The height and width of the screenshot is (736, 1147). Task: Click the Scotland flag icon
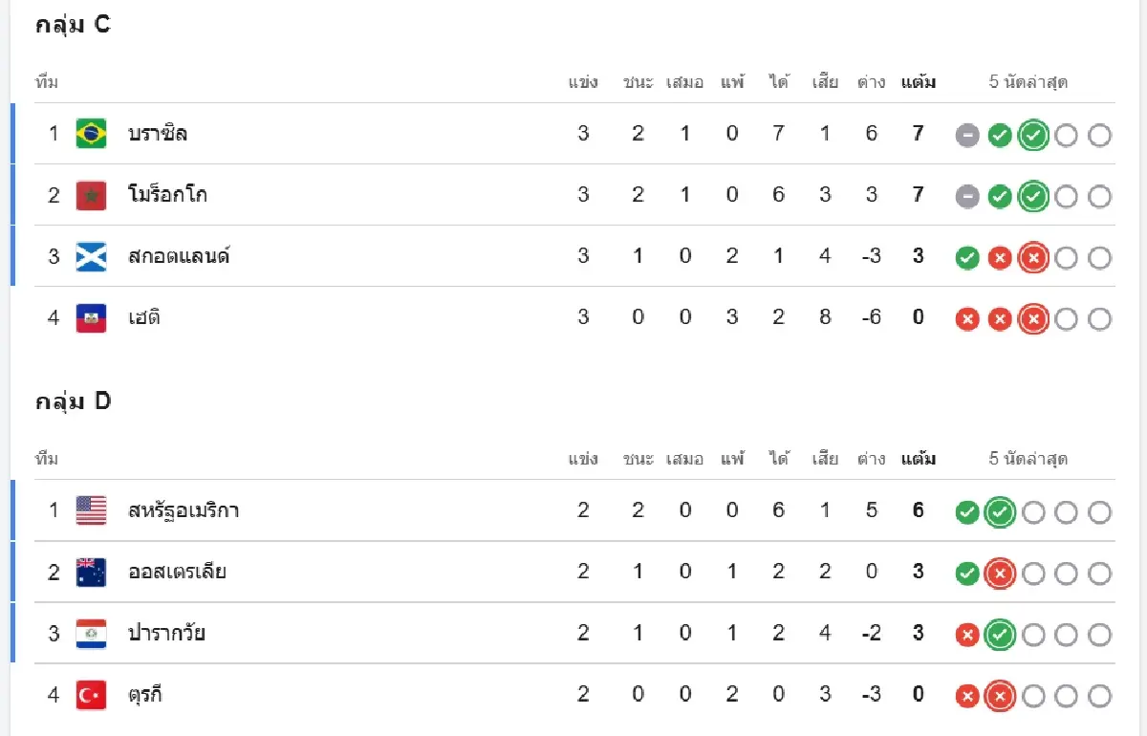tap(92, 256)
